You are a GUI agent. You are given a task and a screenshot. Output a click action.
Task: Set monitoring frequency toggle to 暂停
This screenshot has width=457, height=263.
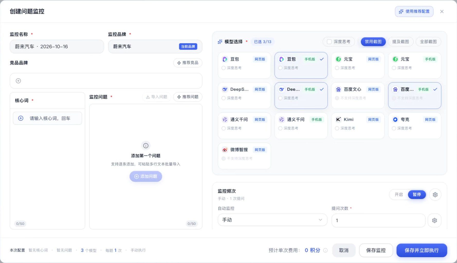click(x=417, y=195)
